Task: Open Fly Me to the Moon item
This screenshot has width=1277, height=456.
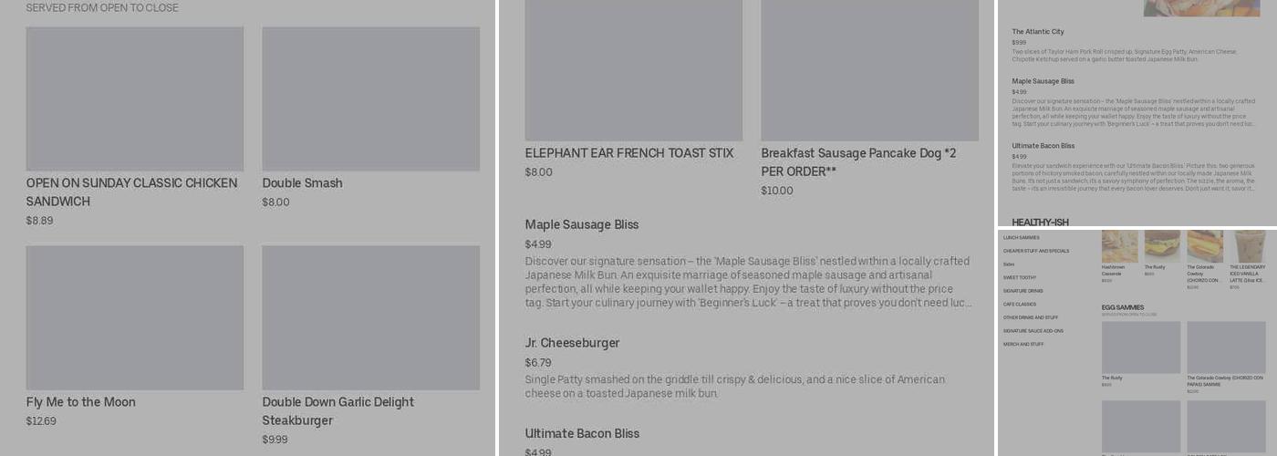Action: [x=80, y=402]
